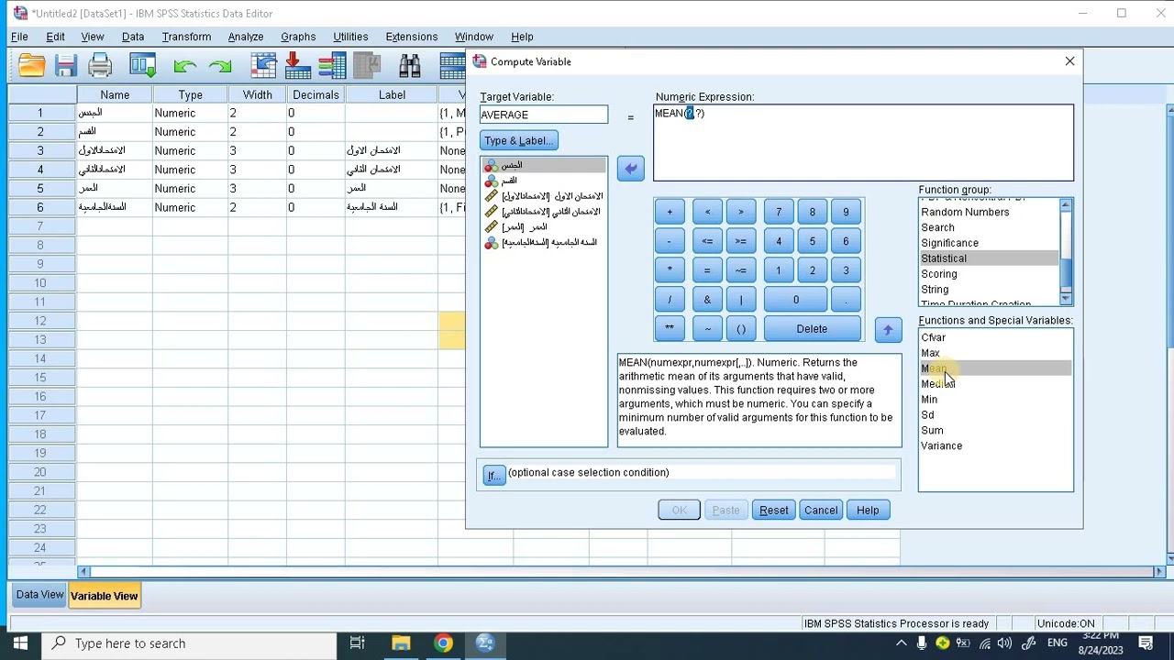Open the Graphs menu
The width and height of the screenshot is (1174, 660).
[298, 37]
